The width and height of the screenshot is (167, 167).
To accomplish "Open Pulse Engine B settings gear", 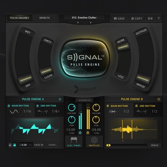I will (x=159, y=99).
